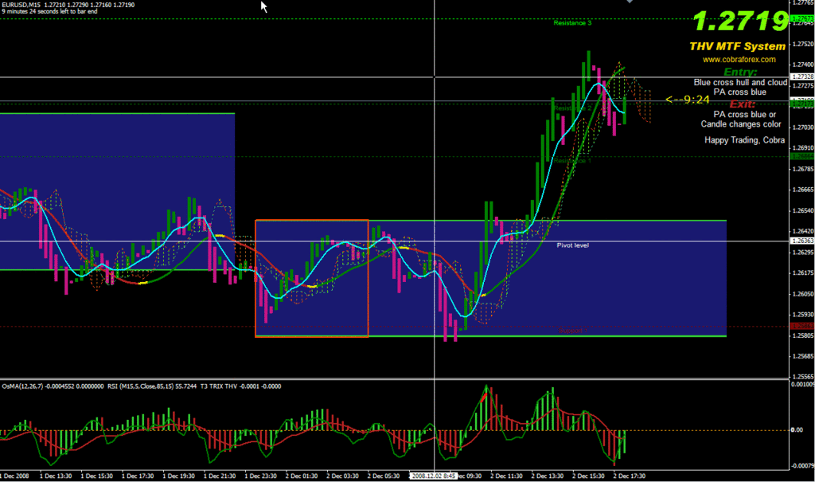
Task: Click the '2 Dec 13:30' time axis label
Action: (548, 476)
